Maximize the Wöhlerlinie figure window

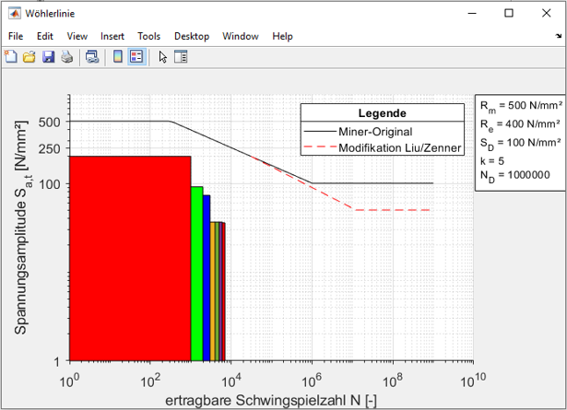[x=507, y=13]
